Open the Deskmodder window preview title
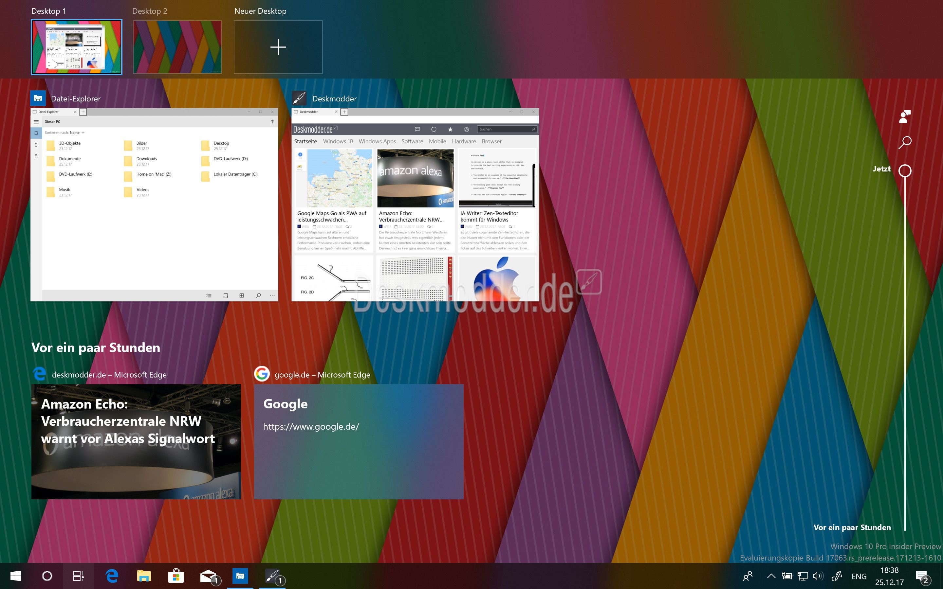943x589 pixels. tap(334, 98)
